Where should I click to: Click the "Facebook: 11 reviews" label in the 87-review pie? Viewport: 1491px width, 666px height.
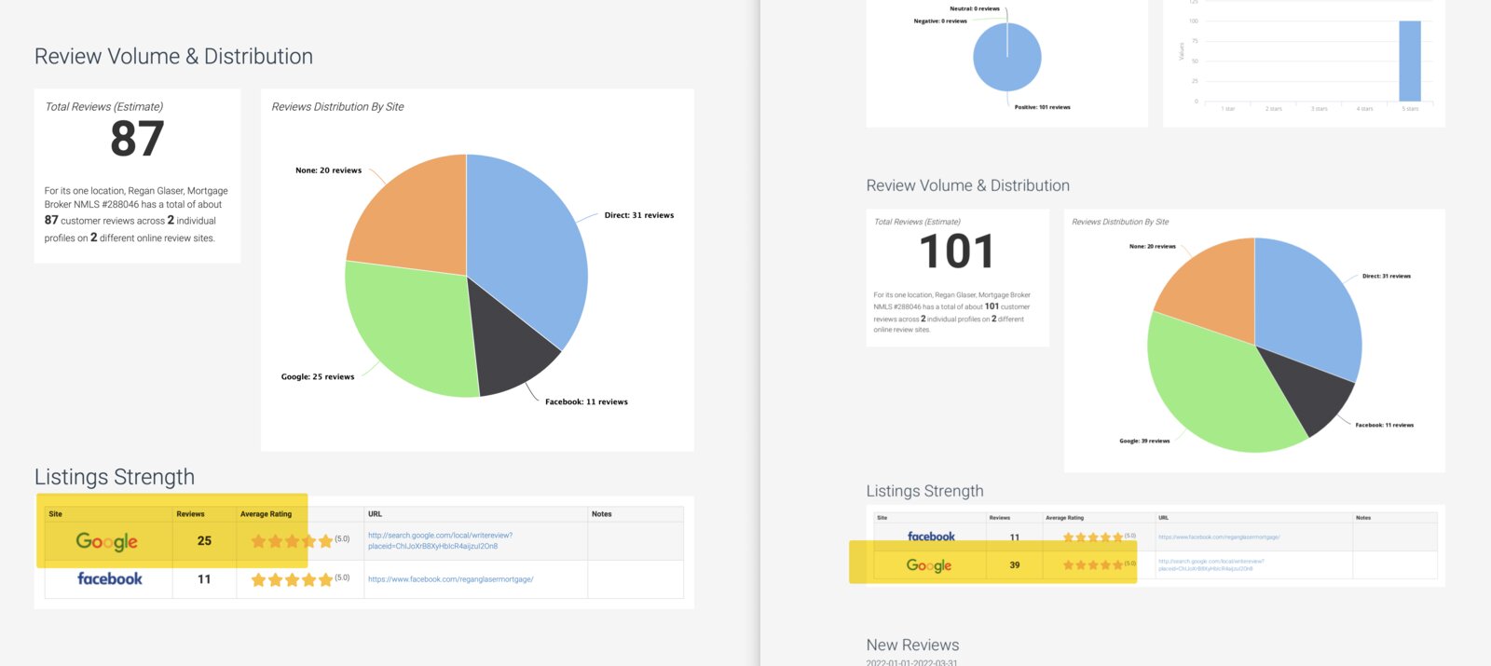586,402
